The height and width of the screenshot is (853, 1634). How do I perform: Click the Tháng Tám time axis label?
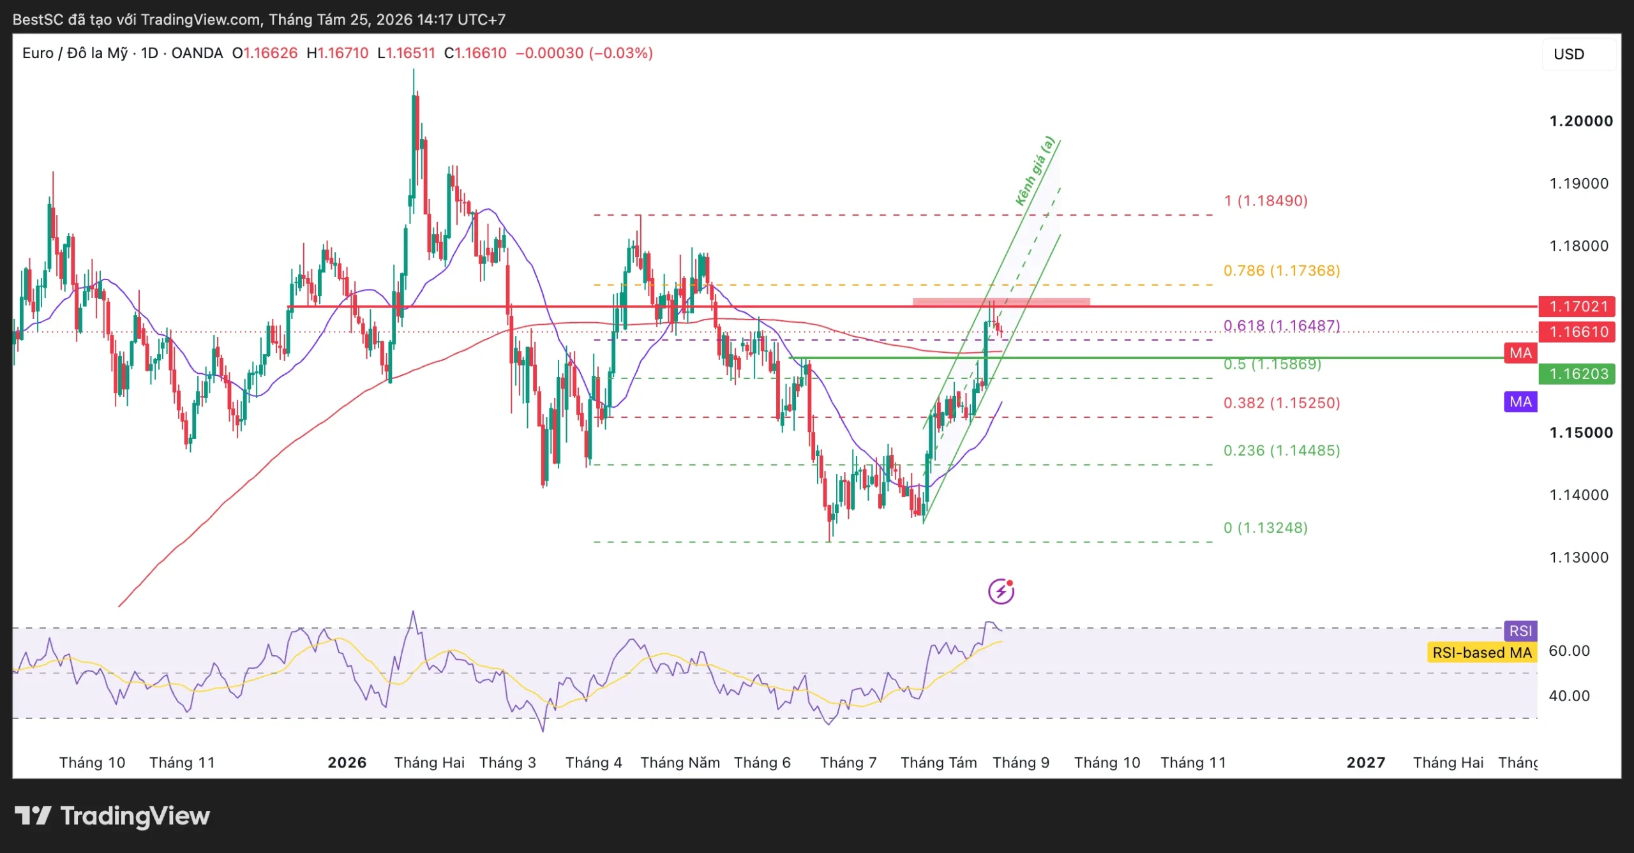coord(939,763)
